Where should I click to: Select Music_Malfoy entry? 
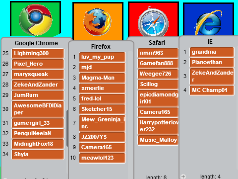coord(158,140)
